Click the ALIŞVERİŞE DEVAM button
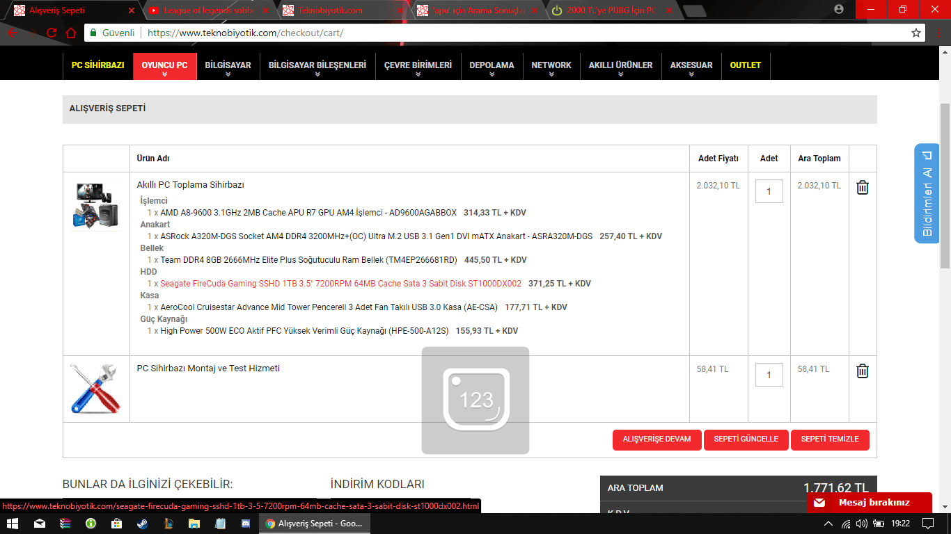Image resolution: width=951 pixels, height=534 pixels. [x=657, y=439]
